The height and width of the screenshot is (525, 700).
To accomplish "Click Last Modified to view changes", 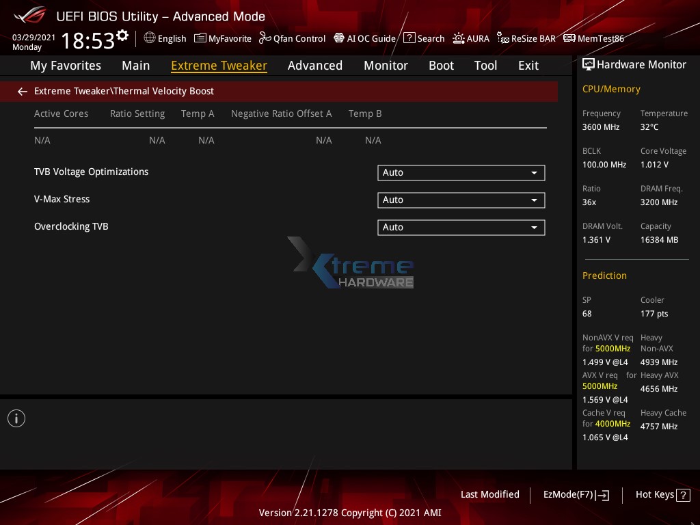I will [489, 494].
